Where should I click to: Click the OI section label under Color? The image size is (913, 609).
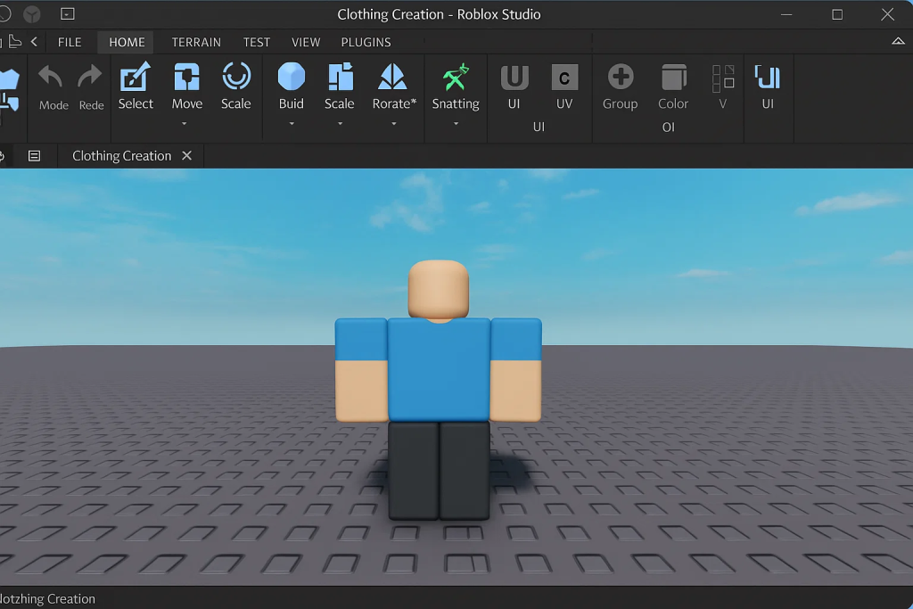(669, 127)
